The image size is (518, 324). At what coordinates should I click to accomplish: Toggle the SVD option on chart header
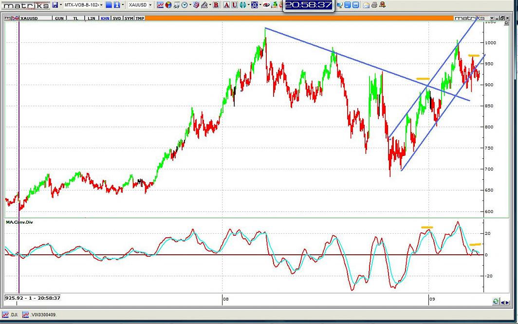click(x=117, y=18)
